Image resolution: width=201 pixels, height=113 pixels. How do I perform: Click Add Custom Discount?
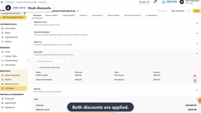pos(49,67)
